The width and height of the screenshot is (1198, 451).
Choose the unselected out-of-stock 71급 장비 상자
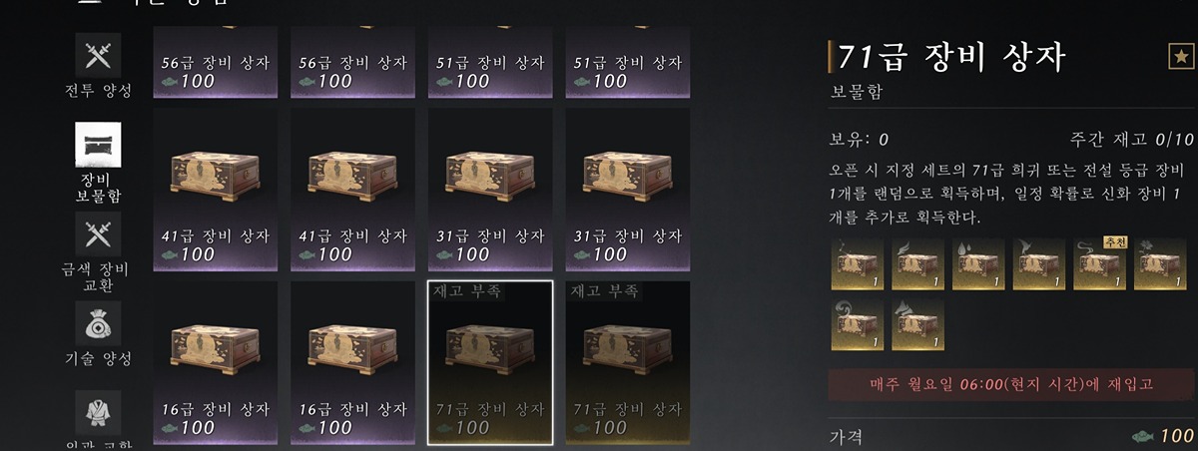pyautogui.click(x=627, y=362)
